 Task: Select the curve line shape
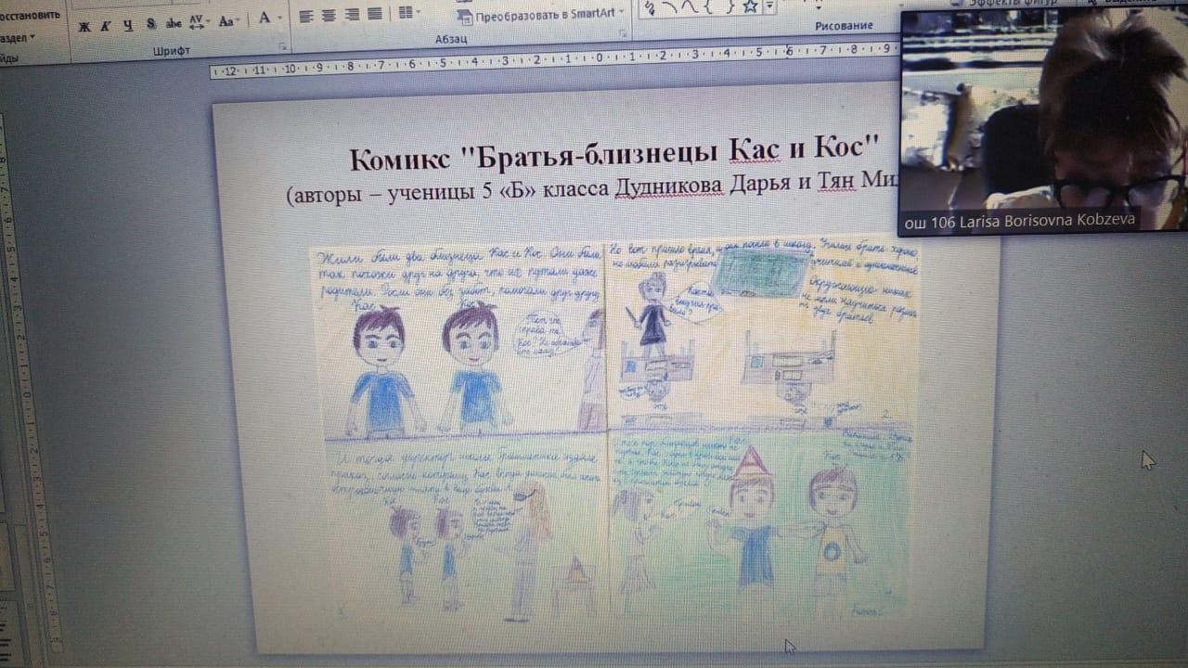pos(689,7)
